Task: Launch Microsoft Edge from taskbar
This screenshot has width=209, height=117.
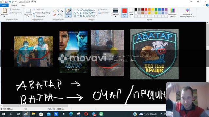Action: [x=71, y=114]
